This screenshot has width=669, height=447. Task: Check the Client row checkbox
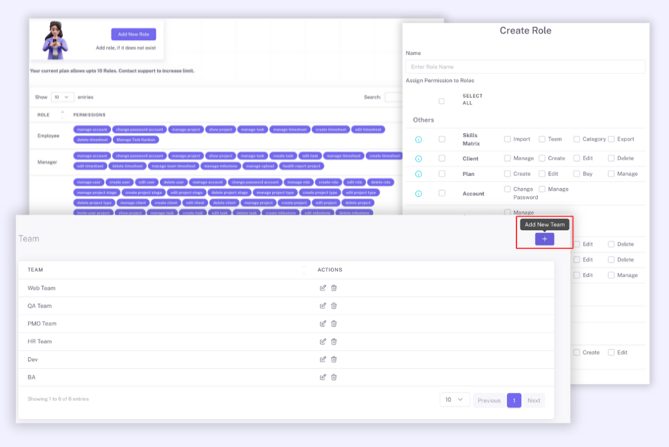coord(442,159)
